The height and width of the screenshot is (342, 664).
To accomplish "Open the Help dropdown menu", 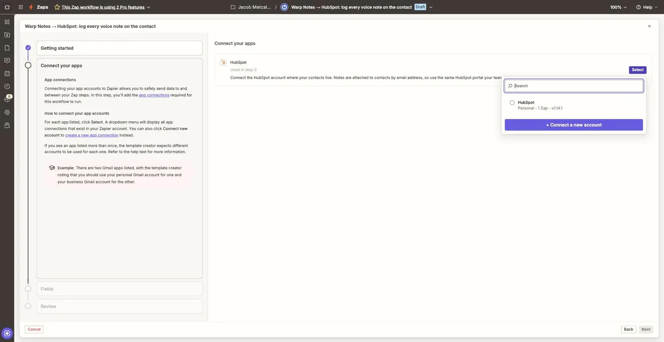I will [x=646, y=7].
